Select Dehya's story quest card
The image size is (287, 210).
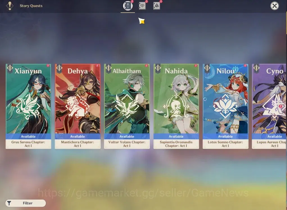[78, 106]
